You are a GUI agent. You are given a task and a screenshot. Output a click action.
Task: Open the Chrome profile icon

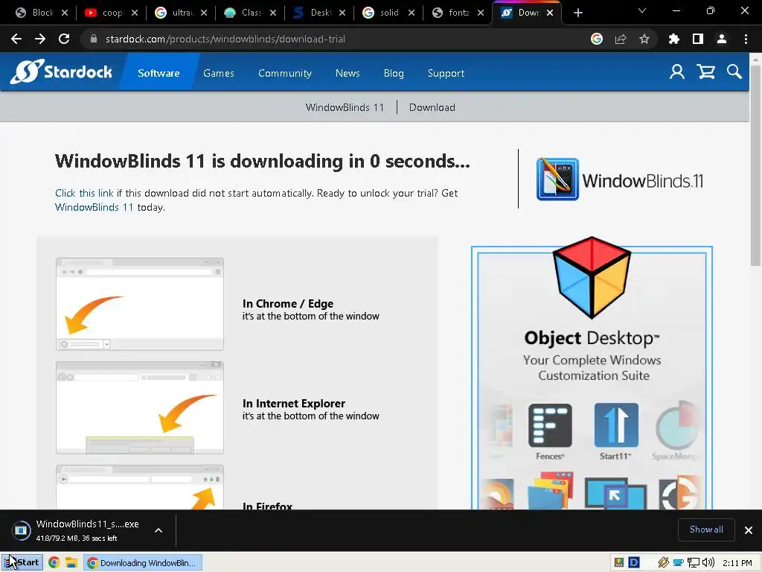pos(722,39)
